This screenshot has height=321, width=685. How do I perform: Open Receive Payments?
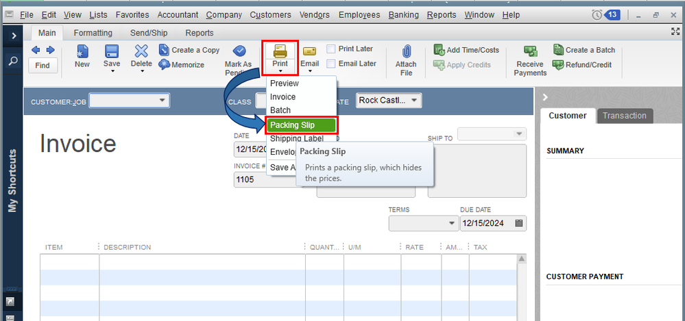(x=530, y=60)
